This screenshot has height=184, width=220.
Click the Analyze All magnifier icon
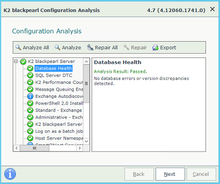18,47
